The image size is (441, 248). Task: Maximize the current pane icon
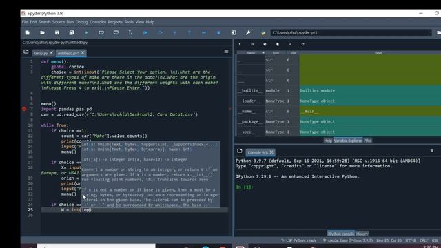[x=234, y=32]
